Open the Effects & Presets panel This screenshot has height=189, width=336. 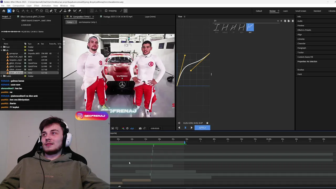tap(304, 30)
